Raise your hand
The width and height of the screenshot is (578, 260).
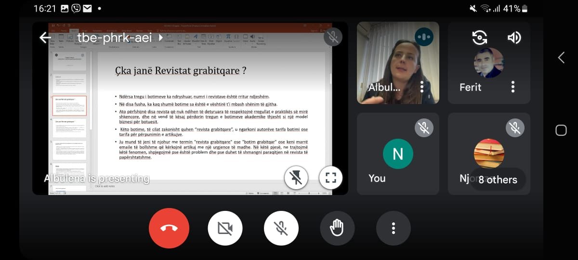click(x=337, y=228)
